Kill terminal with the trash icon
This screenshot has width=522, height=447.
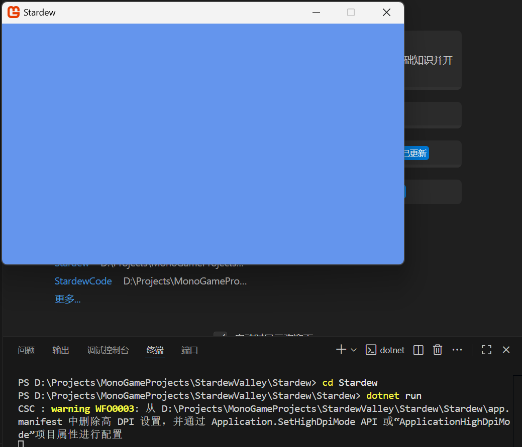pos(438,350)
